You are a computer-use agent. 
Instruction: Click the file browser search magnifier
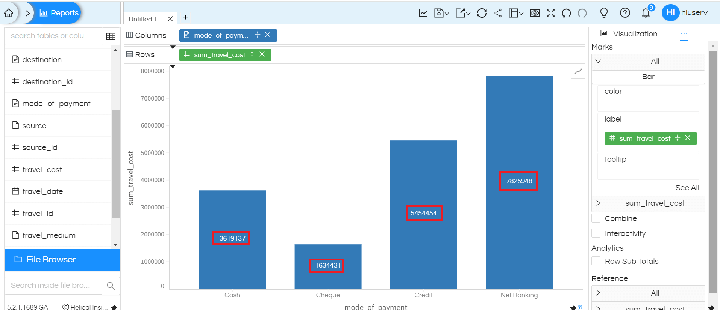coord(111,286)
